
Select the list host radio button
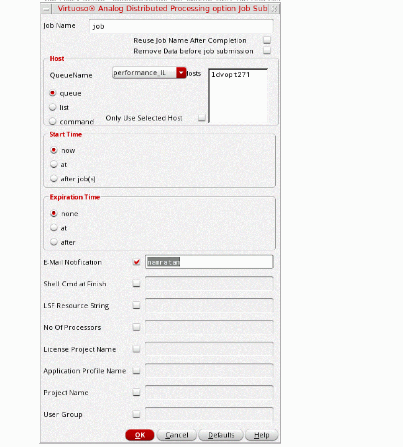click(x=53, y=107)
